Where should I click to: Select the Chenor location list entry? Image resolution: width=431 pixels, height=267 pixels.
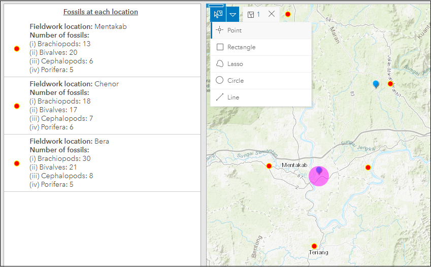tap(102, 106)
